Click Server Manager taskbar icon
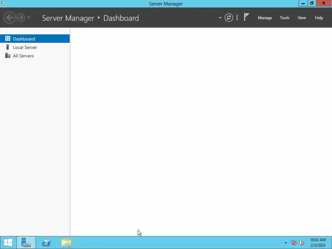 pos(26,243)
